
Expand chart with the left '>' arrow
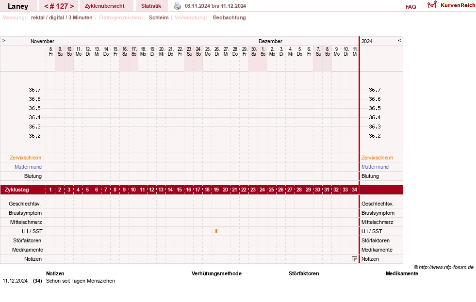(x=4, y=40)
